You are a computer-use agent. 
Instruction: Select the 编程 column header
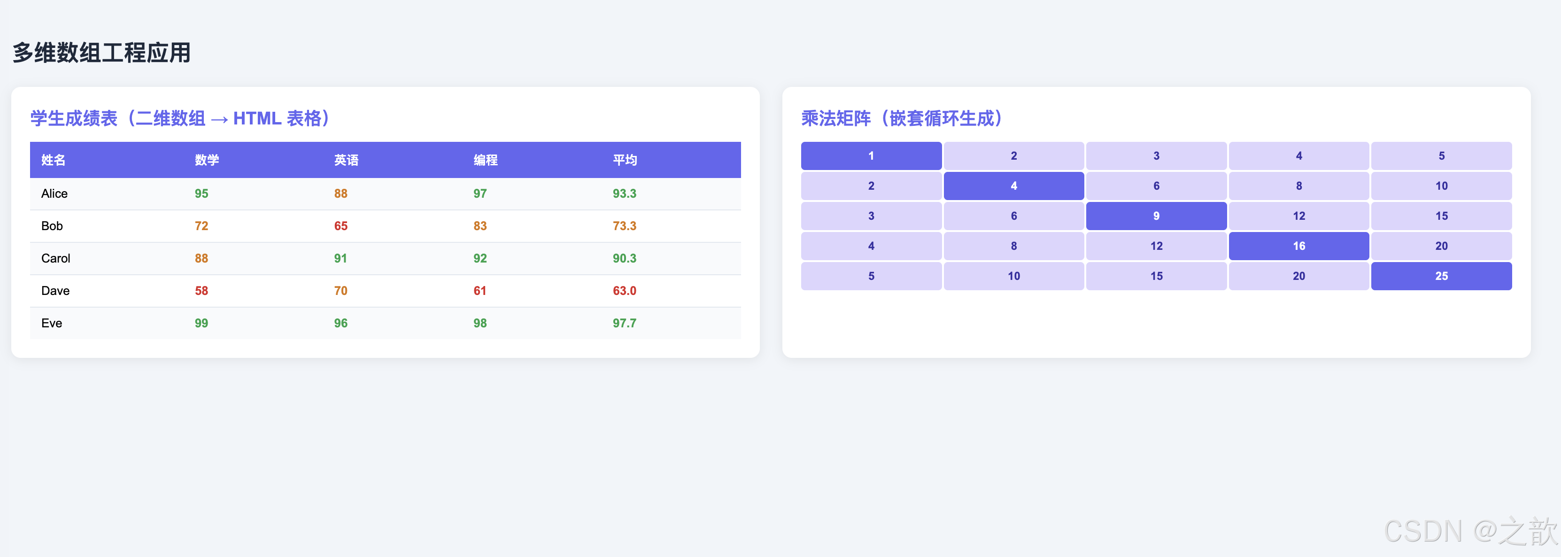[486, 160]
